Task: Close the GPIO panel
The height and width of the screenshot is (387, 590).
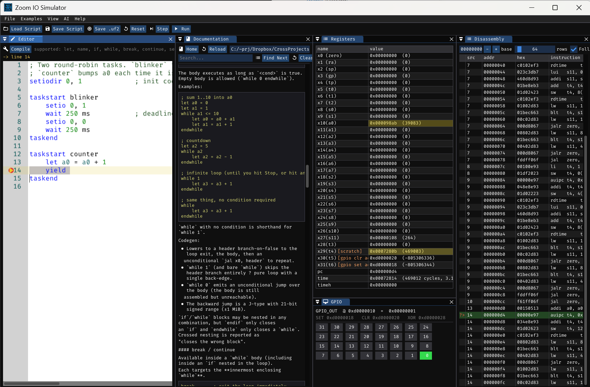Action: (x=452, y=302)
